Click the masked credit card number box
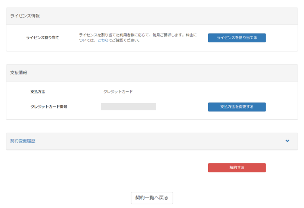 128,107
